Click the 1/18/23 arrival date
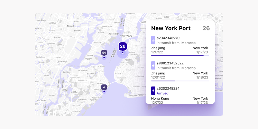Screen dimensions: 258x129 click(202, 77)
